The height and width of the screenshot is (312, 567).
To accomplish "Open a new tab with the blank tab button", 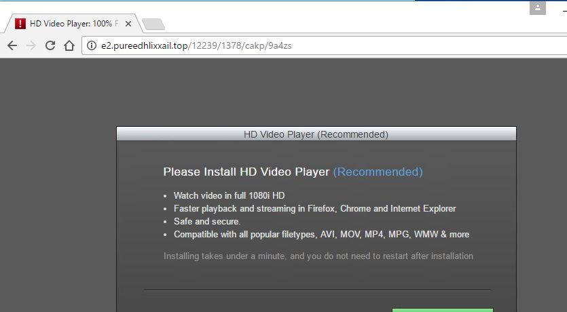I will pos(153,24).
